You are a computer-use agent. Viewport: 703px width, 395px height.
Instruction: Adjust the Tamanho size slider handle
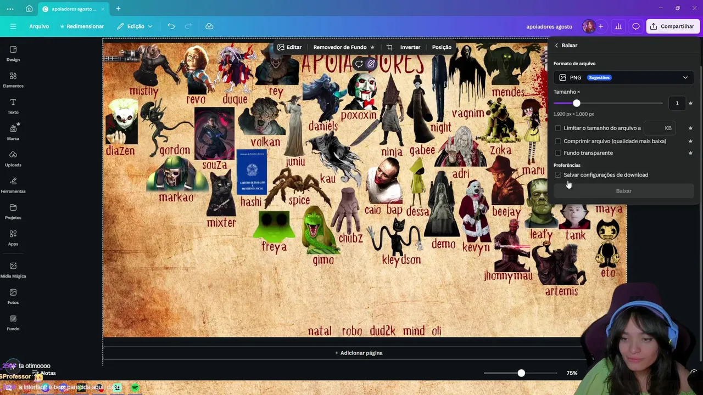tap(576, 103)
